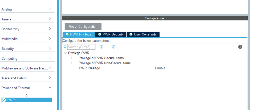
Task: Expand the Multimedia category
Action: 50,39
